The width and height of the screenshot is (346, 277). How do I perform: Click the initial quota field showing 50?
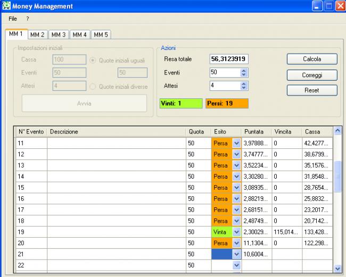click(x=133, y=72)
